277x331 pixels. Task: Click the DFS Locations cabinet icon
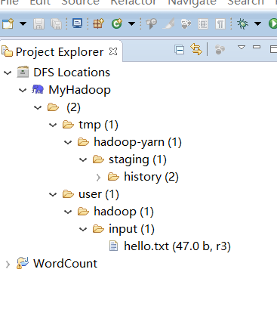[23, 72]
